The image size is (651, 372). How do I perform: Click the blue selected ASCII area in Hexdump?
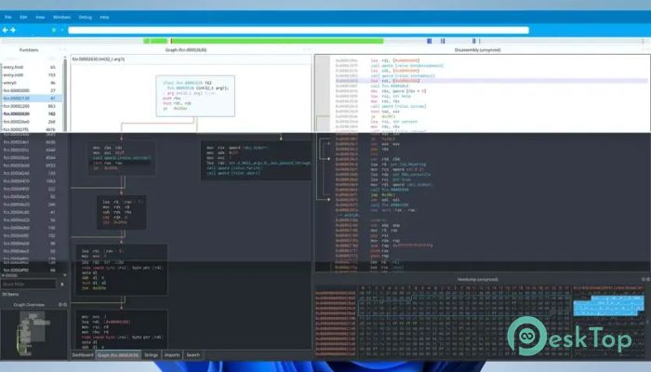[608, 306]
